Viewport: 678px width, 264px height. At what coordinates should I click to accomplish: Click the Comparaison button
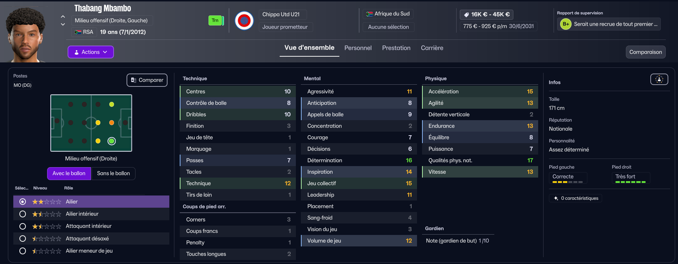click(x=645, y=52)
